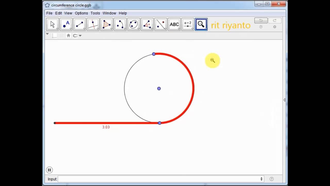
Task: Expand the side panel arrow at right edge
Action: coord(284,100)
